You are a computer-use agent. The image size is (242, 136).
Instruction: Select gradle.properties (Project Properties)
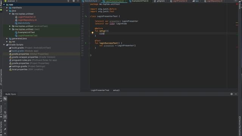(x=30, y=63)
